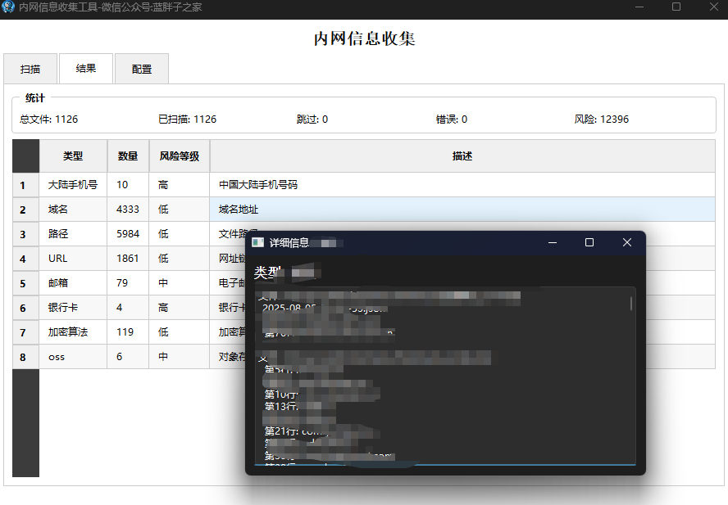Sort by the 类型 column header

point(73,156)
